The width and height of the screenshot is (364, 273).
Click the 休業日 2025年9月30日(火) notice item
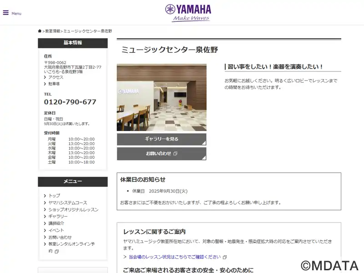coord(160,191)
